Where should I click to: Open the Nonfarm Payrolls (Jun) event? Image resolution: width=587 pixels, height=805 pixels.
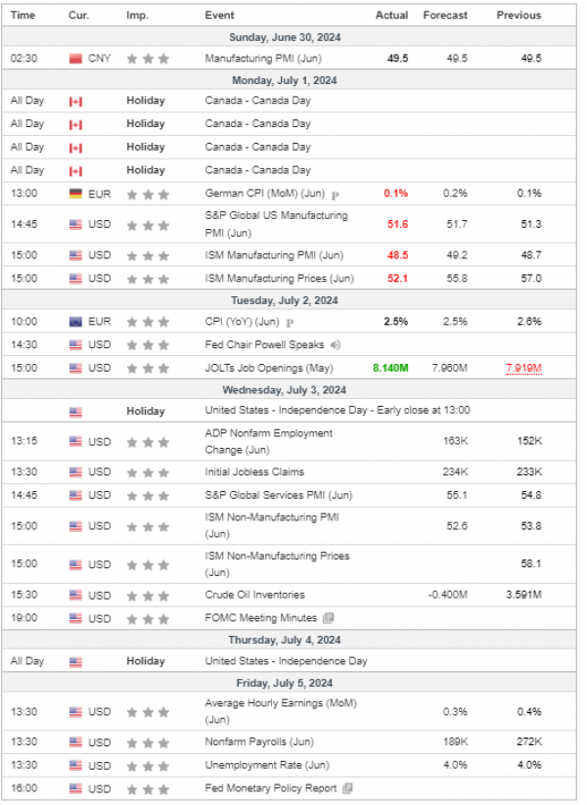[259, 742]
